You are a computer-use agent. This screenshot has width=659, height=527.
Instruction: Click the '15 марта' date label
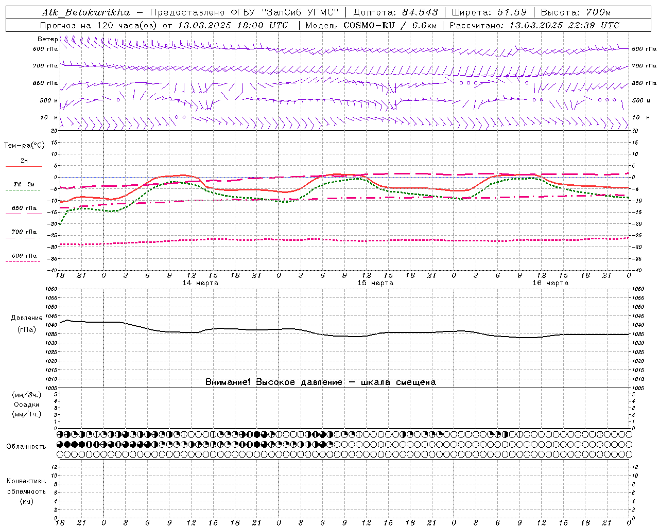point(375,283)
